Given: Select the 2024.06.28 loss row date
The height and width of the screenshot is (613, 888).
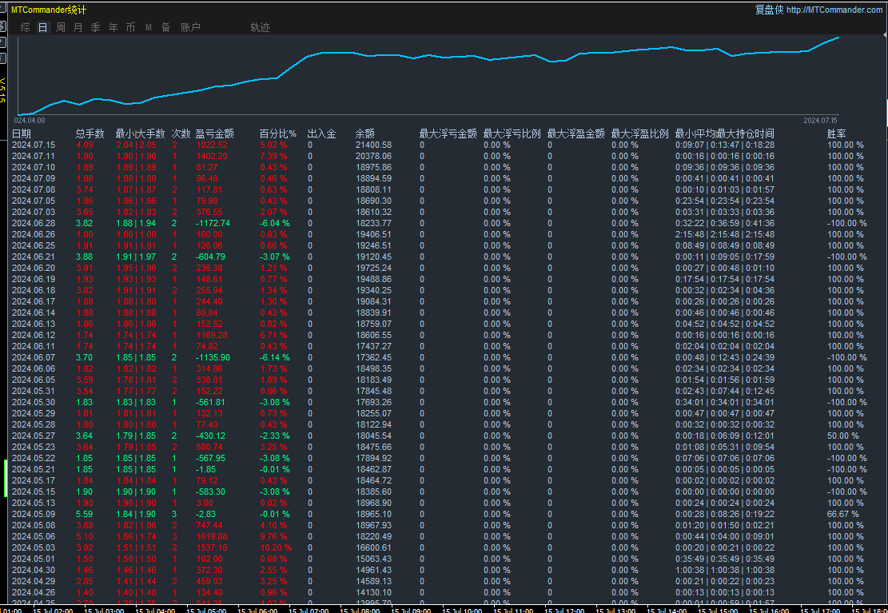Looking at the screenshot, I should (34, 223).
